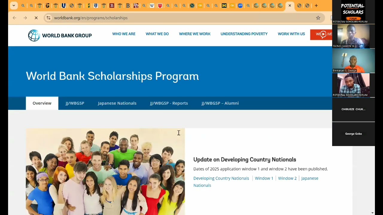383x215 pixels.
Task: Click the red WB Live button
Action: (321, 35)
